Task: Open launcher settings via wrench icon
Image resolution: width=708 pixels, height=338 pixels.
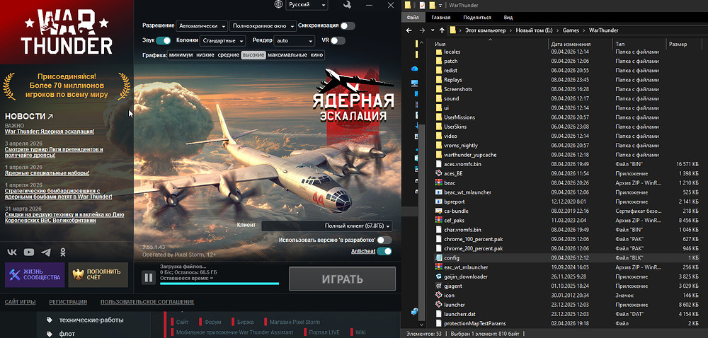Action: pyautogui.click(x=346, y=6)
